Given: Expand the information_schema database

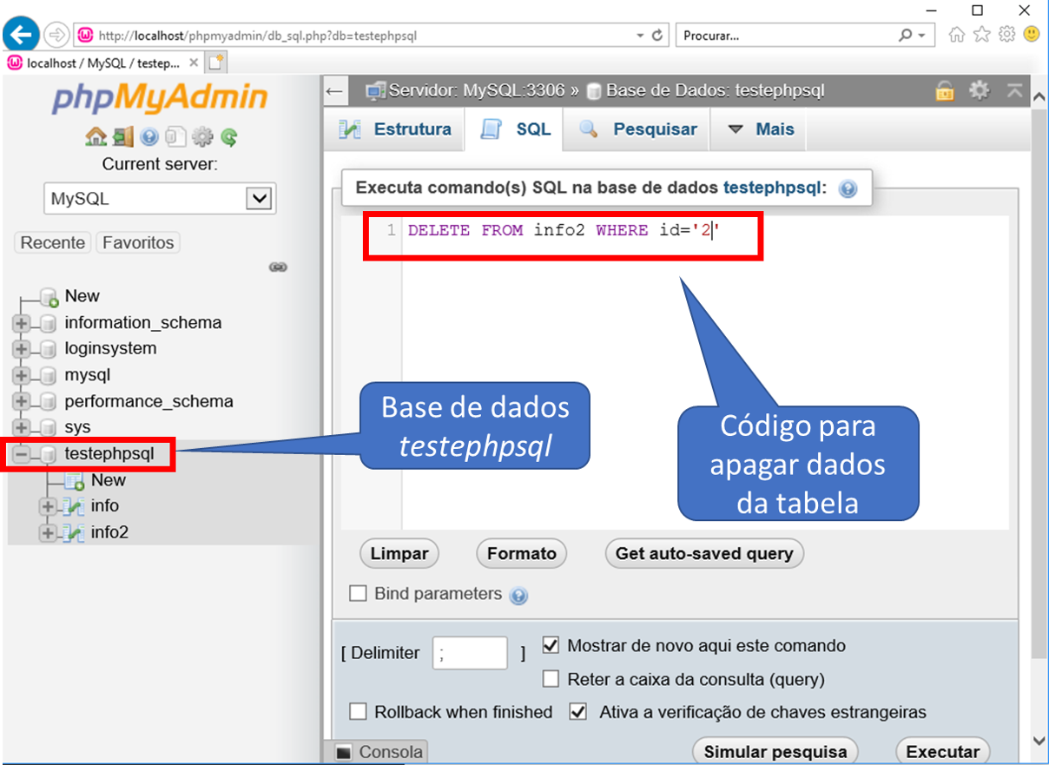Looking at the screenshot, I should click(x=22, y=324).
